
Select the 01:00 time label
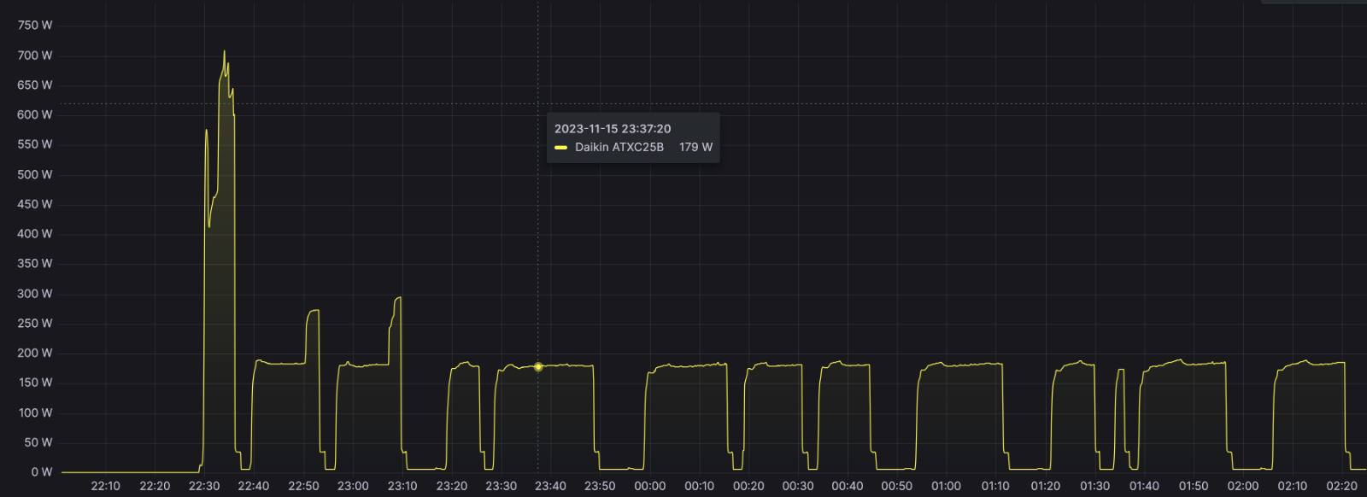click(x=947, y=486)
